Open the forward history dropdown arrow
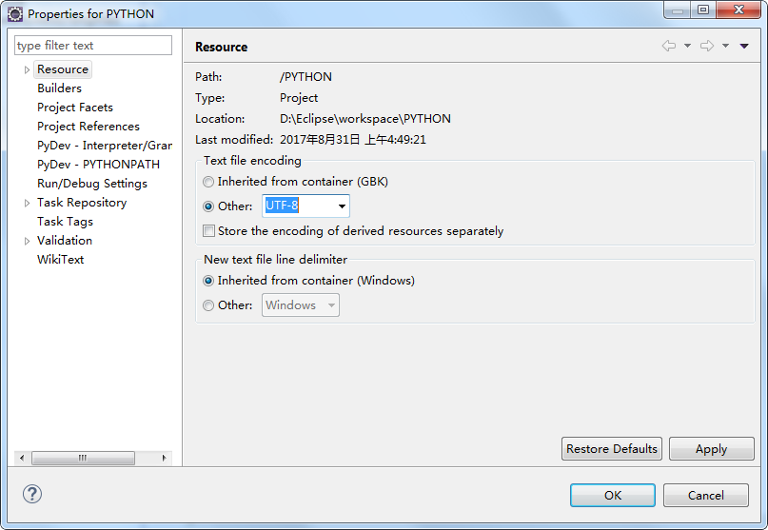Image resolution: width=768 pixels, height=530 pixels. [725, 46]
